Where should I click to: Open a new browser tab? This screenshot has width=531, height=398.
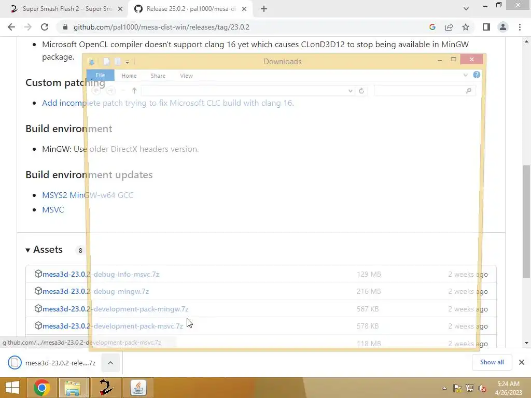tap(264, 9)
